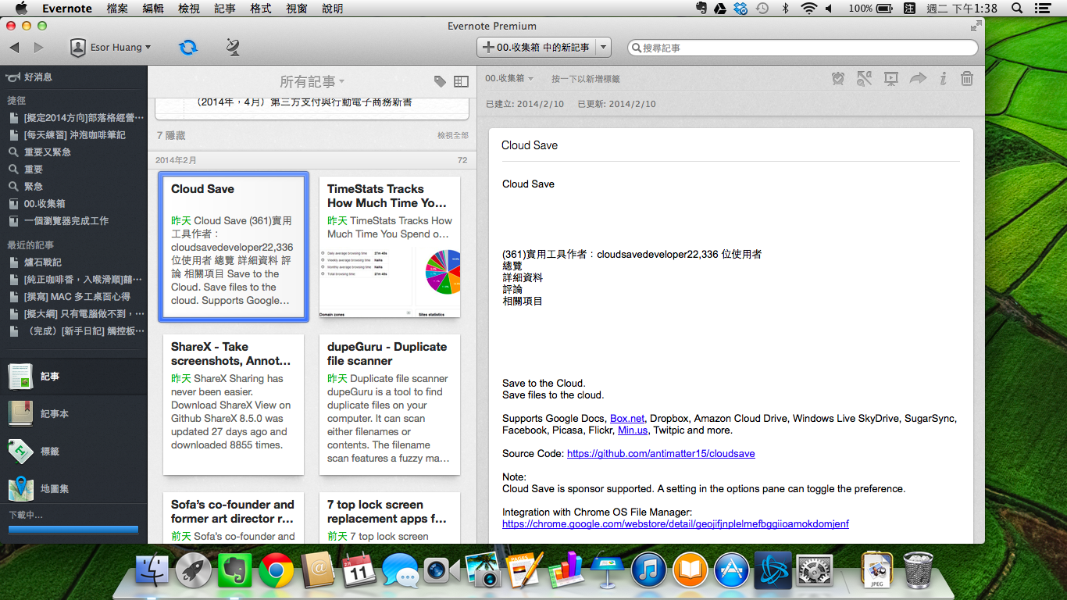Open the Min.us link
This screenshot has width=1067, height=600.
click(x=633, y=430)
